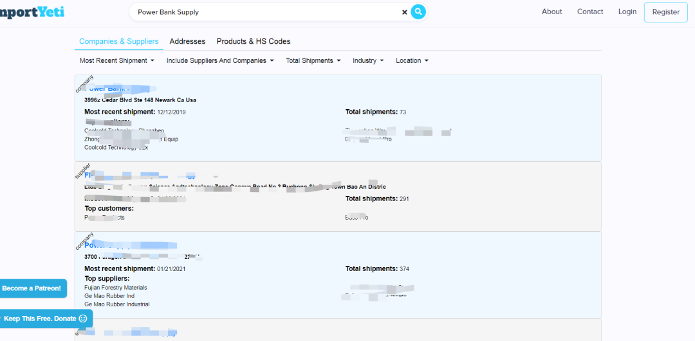Viewport: 695px width, 341px height.
Task: Open the Most Recent Shipment sort dropdown
Action: click(x=117, y=61)
